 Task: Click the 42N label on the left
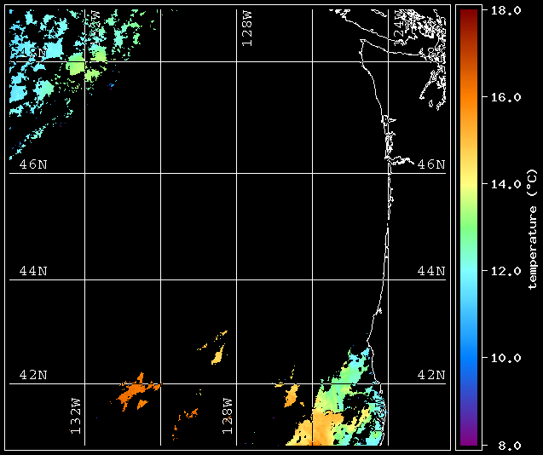(x=33, y=375)
